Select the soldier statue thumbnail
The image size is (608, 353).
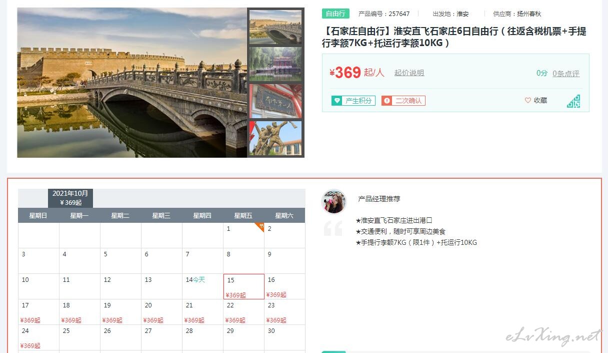(275, 138)
